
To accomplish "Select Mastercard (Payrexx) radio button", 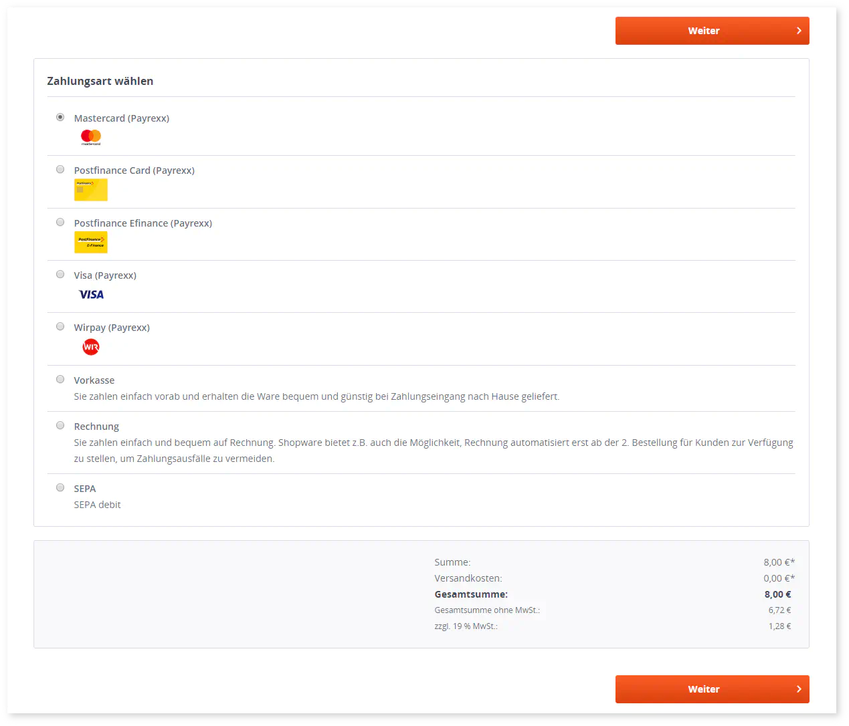I will point(60,117).
